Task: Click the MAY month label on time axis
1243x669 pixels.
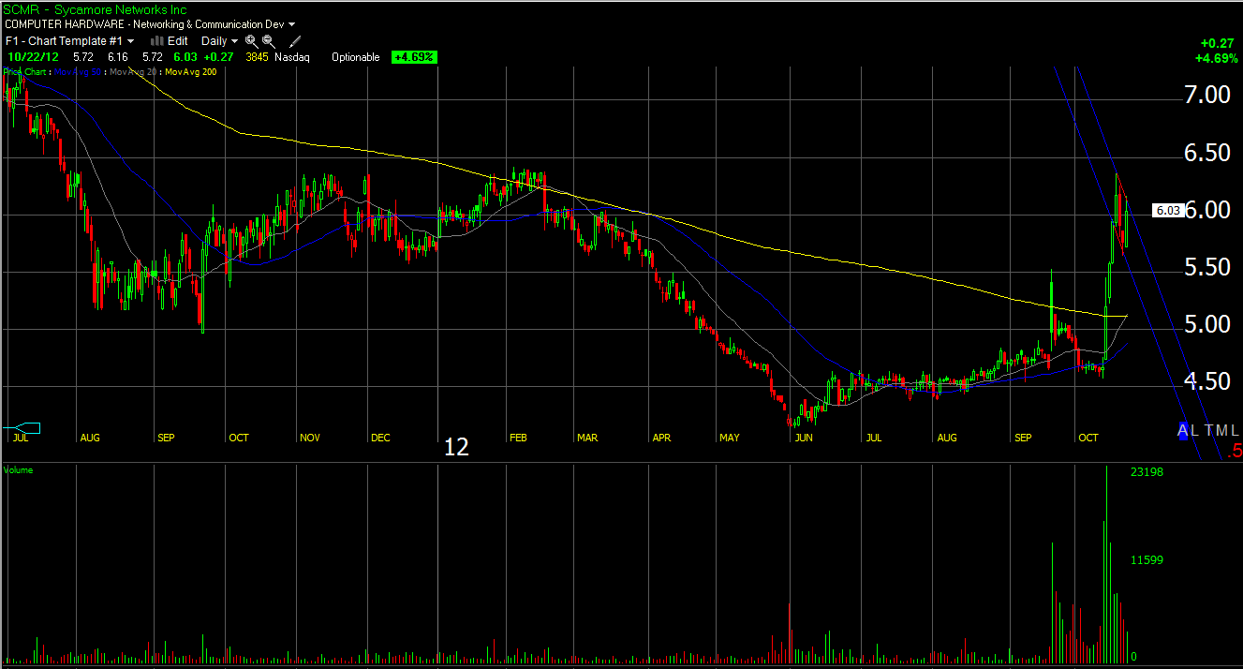Action: (x=730, y=438)
